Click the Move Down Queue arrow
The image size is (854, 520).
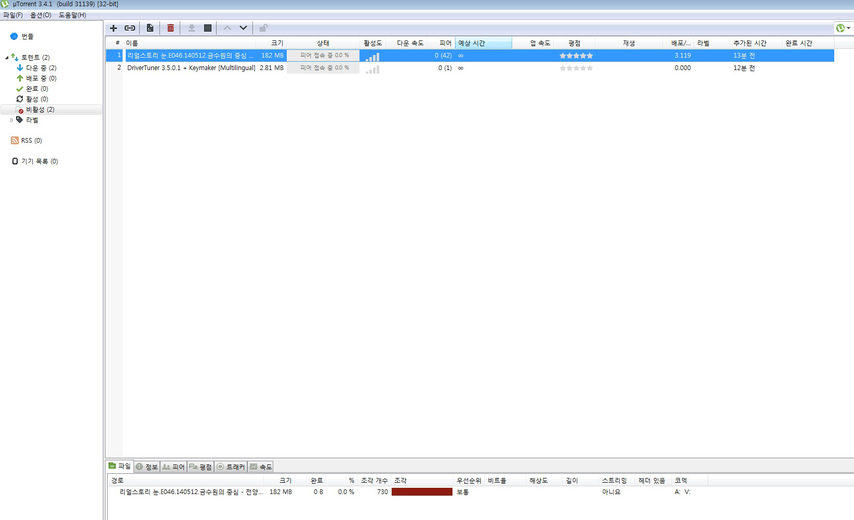pyautogui.click(x=243, y=28)
